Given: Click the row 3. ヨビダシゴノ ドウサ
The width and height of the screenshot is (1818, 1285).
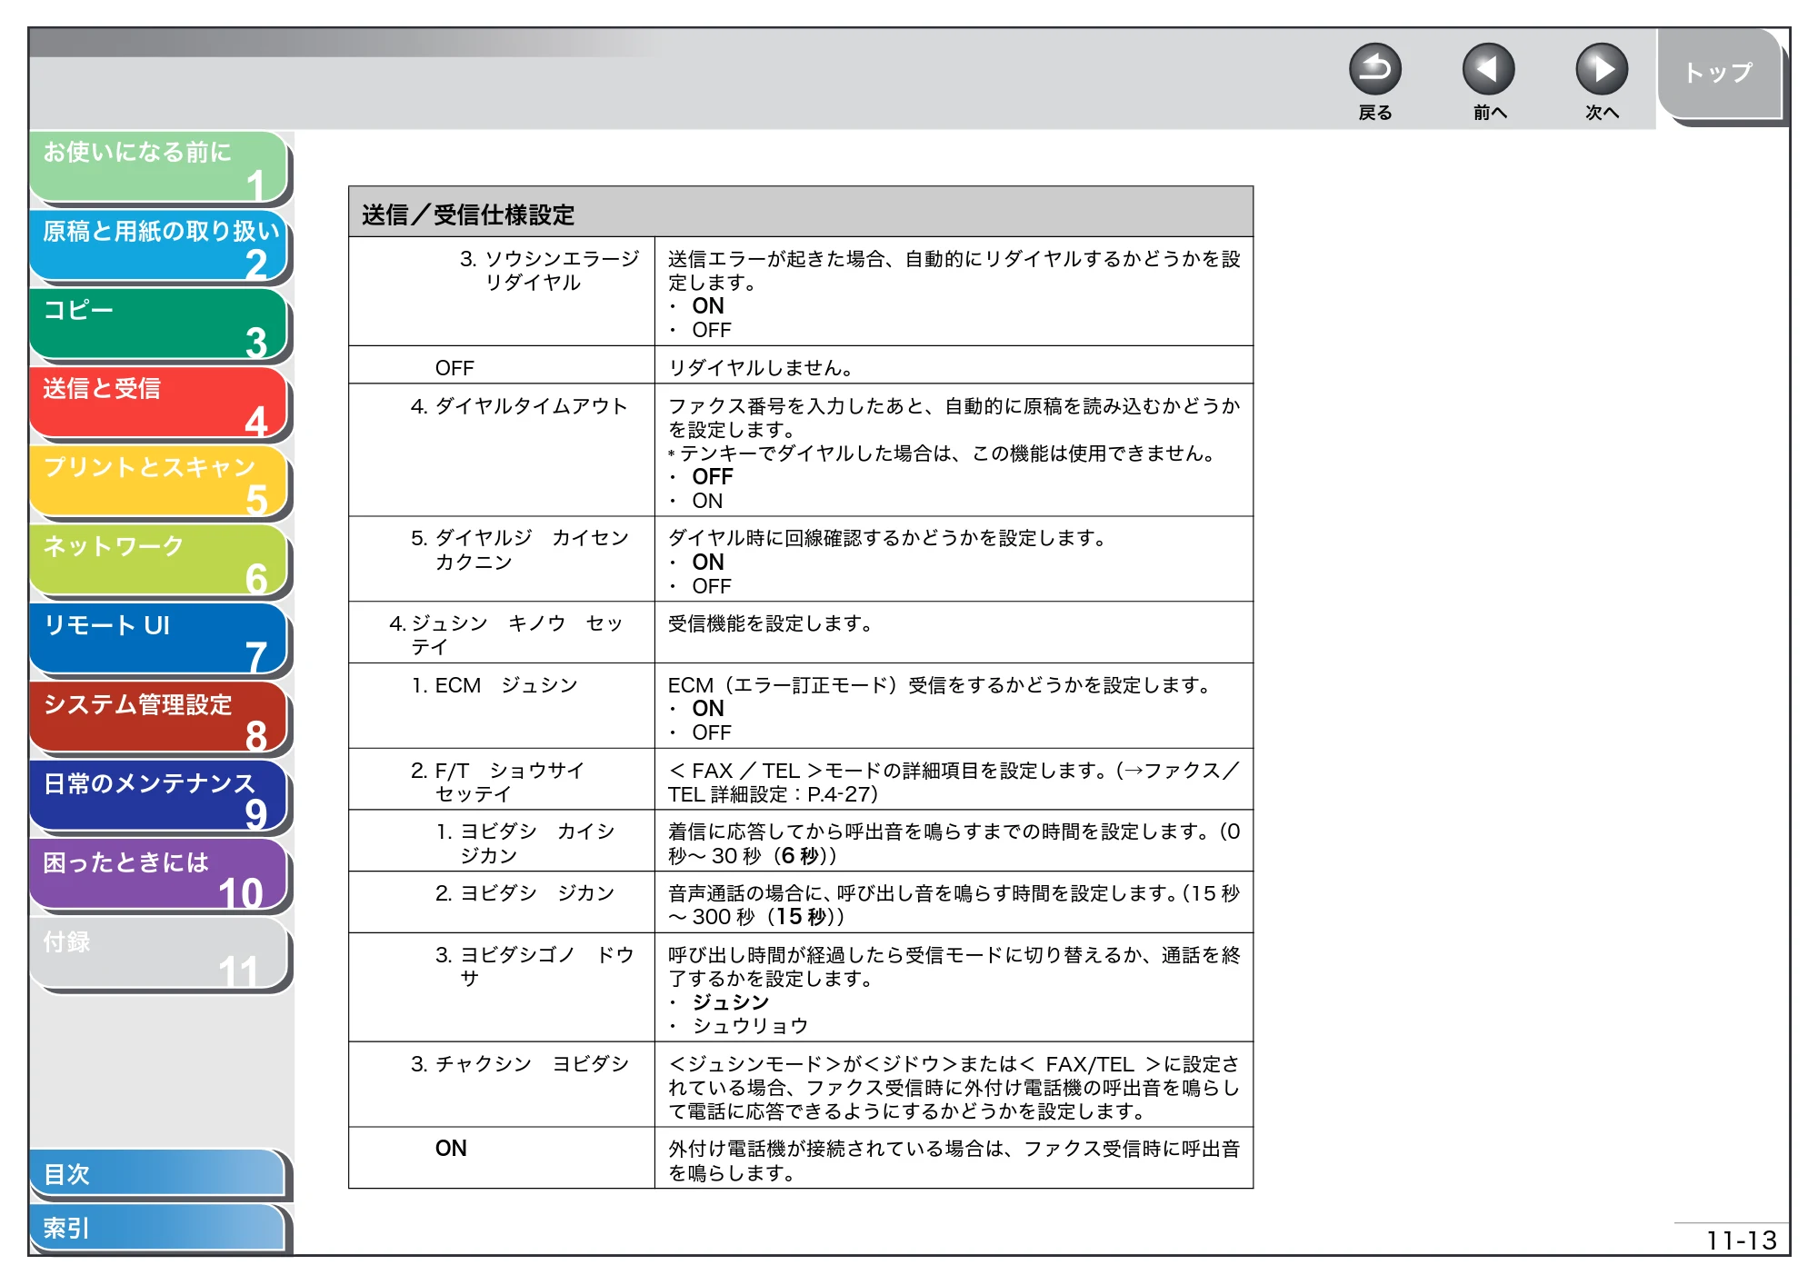Looking at the screenshot, I should coord(801,988).
